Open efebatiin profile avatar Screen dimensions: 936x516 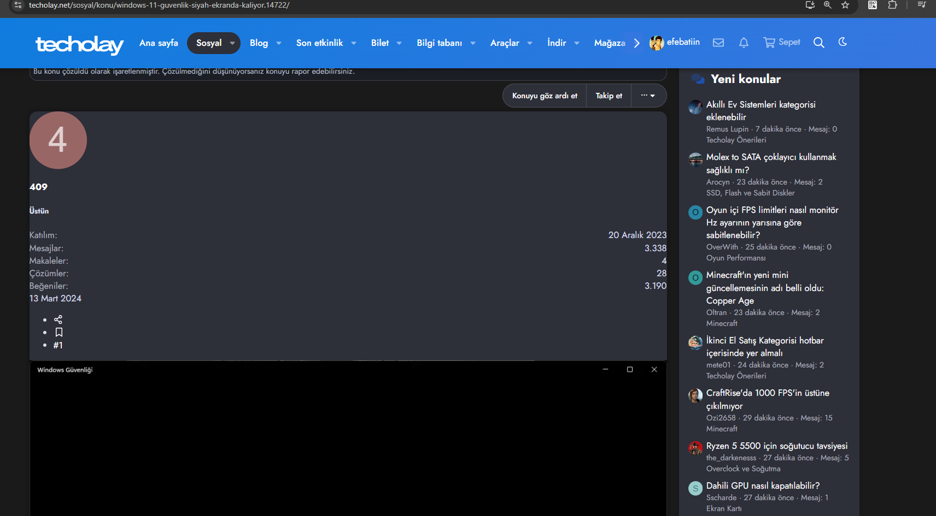pos(657,43)
